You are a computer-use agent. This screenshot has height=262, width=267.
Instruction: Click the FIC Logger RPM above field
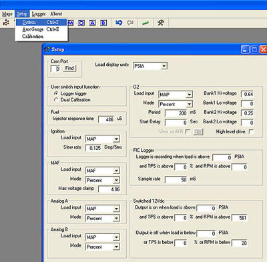click(x=240, y=167)
